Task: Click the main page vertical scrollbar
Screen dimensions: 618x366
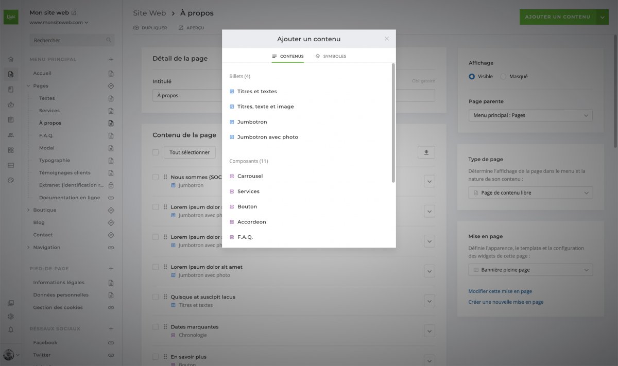Action: pos(615,90)
